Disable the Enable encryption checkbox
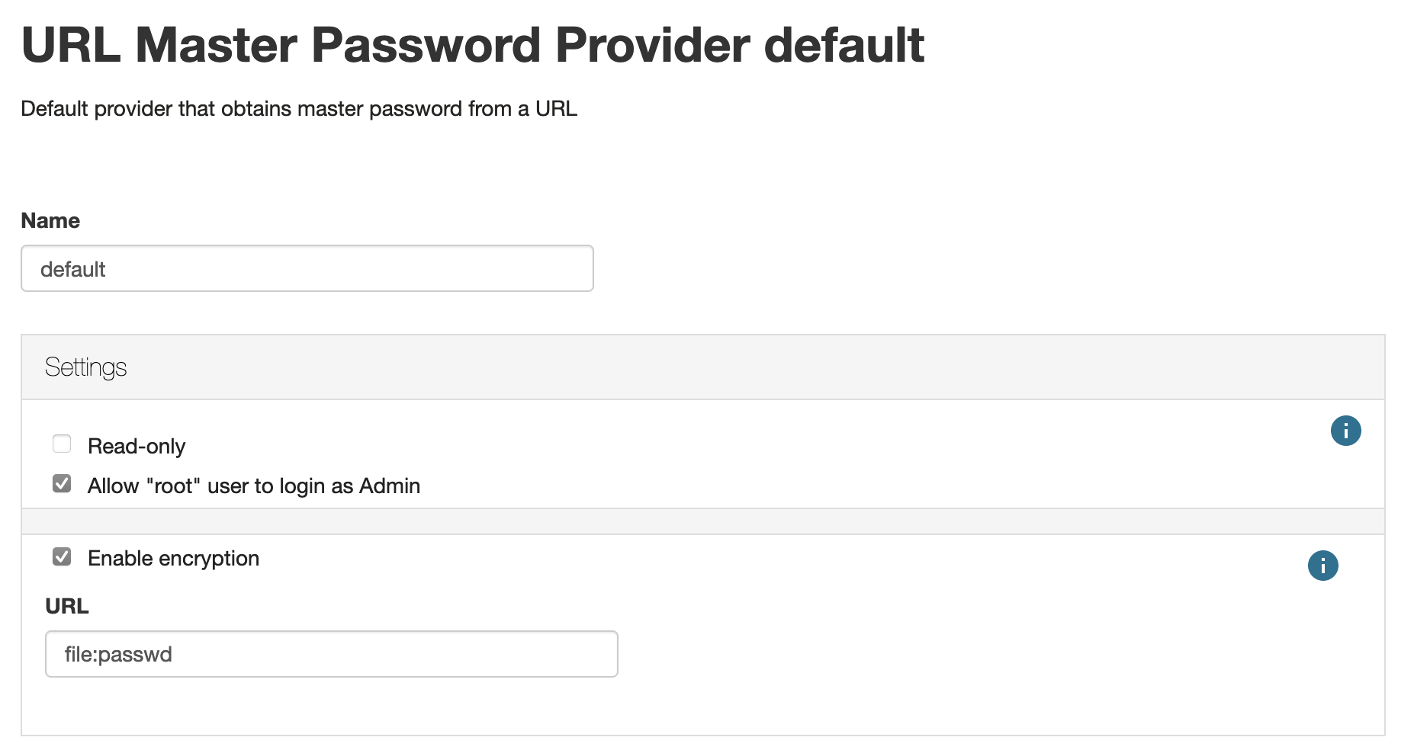The height and width of the screenshot is (750, 1414). [x=62, y=556]
